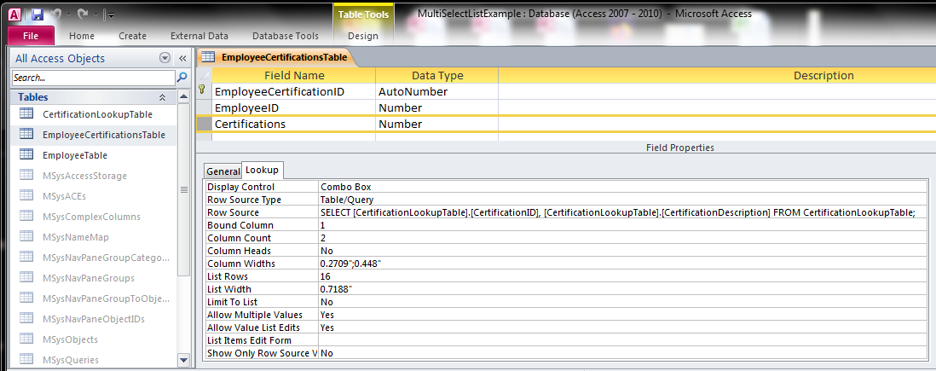
Task: Click the Row Source Type Table/Query value
Action: pos(622,200)
